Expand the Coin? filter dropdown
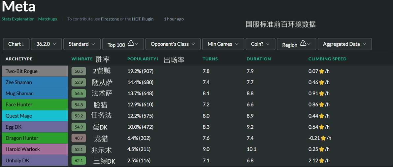This screenshot has width=393, height=167. [x=260, y=44]
